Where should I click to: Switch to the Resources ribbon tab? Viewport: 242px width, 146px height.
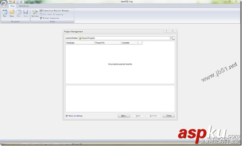24,6
